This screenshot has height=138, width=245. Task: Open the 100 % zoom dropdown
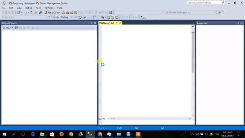point(109,118)
